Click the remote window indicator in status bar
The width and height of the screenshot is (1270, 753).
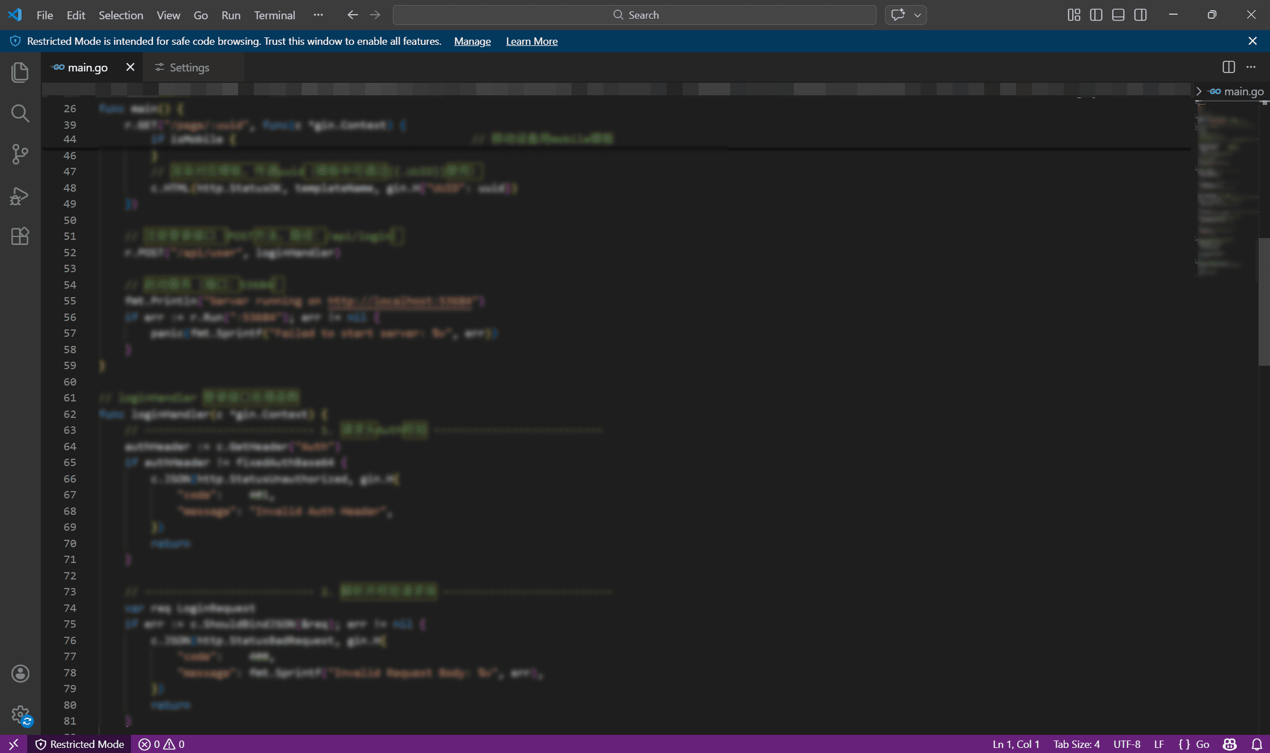[14, 744]
